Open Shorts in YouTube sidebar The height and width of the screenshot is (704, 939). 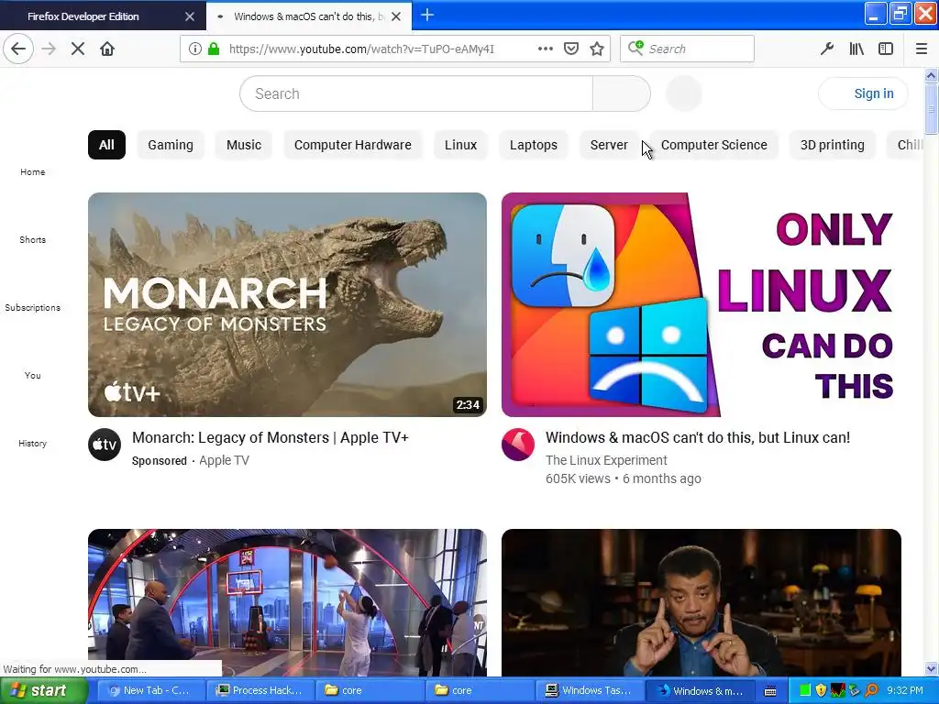coord(32,239)
